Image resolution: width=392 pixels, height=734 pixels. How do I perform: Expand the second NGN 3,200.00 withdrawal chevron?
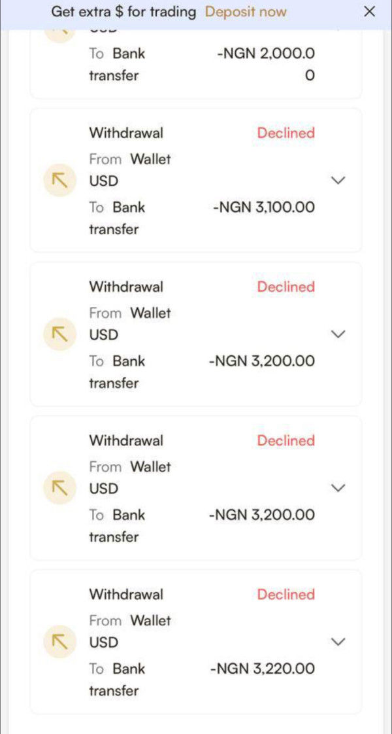[338, 488]
